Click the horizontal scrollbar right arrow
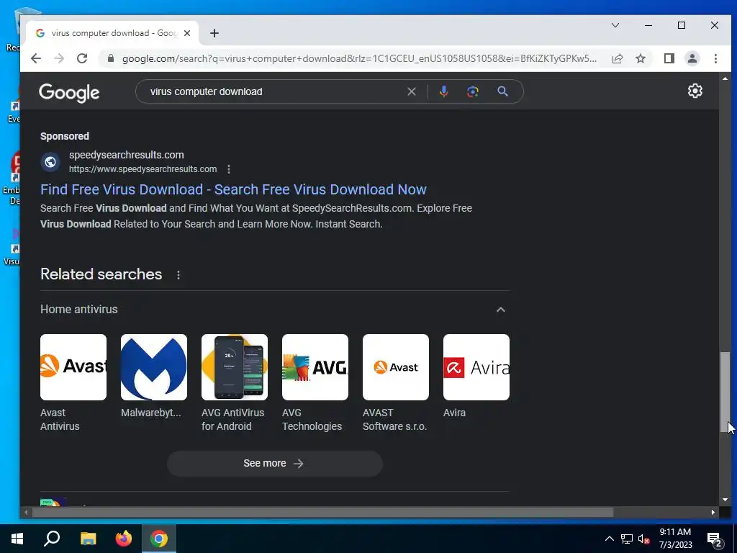Image resolution: width=737 pixels, height=553 pixels. point(713,513)
